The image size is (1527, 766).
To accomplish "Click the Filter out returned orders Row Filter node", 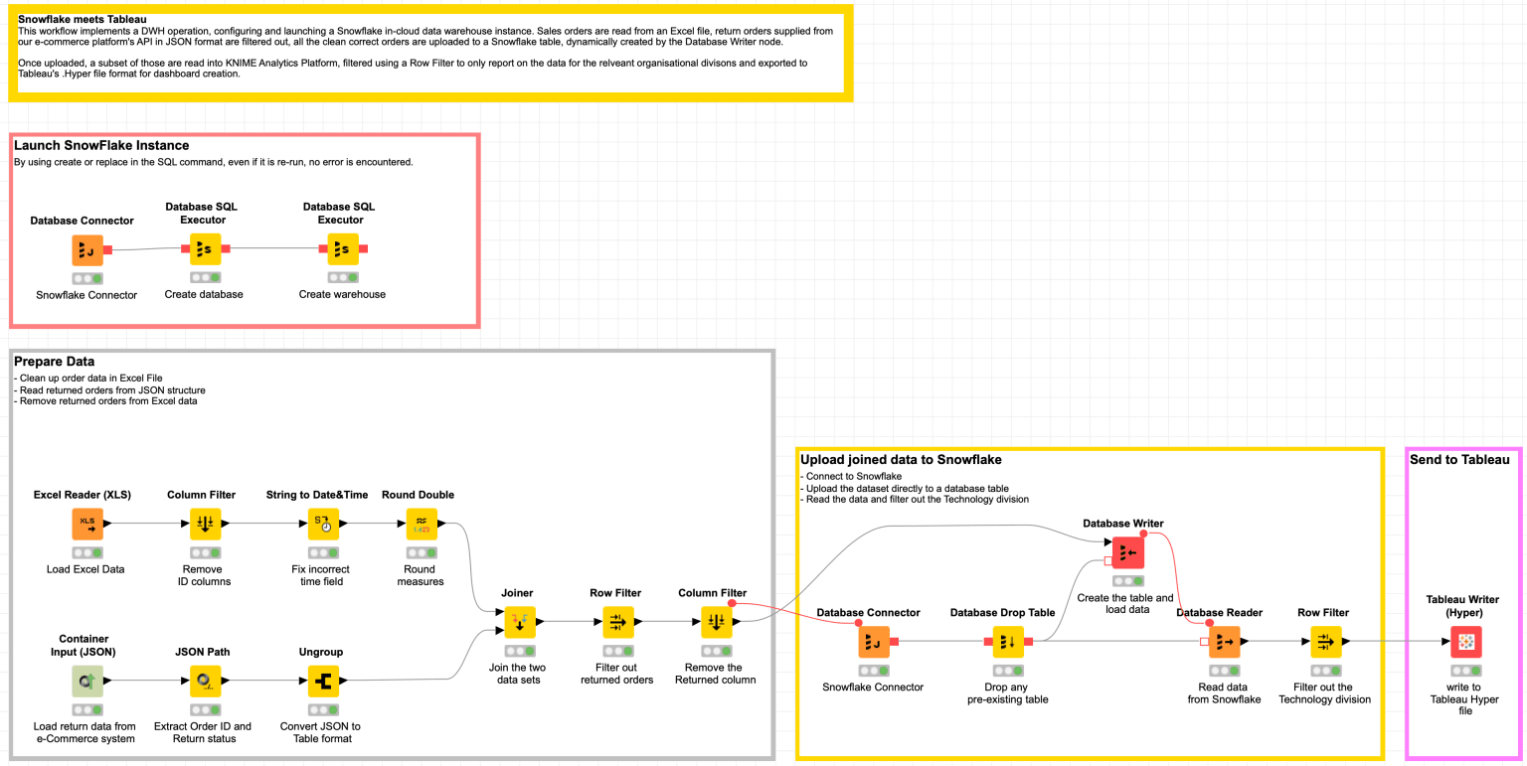I will [x=616, y=622].
